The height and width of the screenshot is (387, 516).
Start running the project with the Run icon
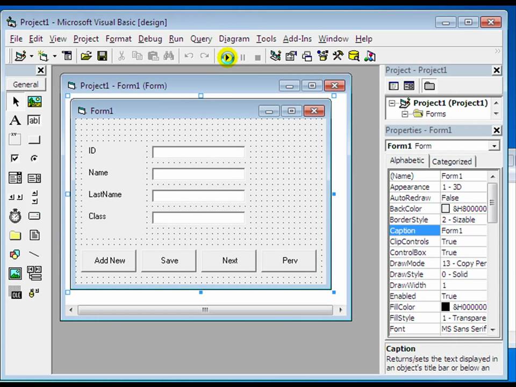coord(227,56)
